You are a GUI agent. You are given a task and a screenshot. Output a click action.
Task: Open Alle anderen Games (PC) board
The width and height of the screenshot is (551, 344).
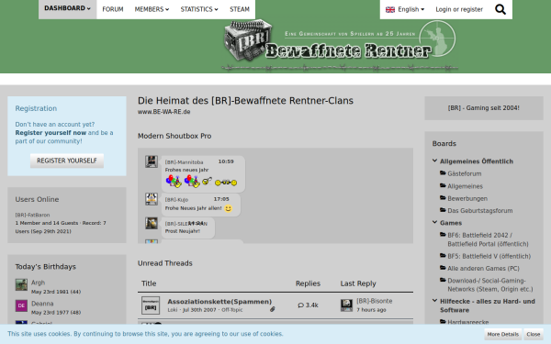(x=484, y=269)
